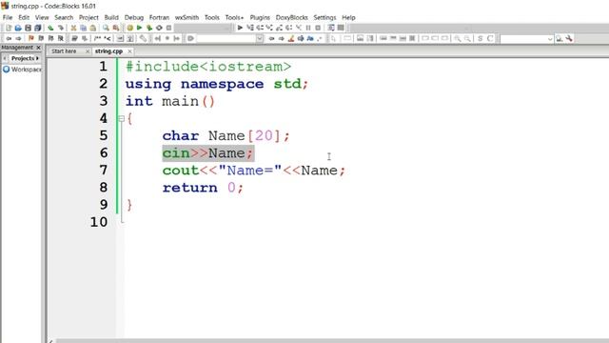Open the search text combo box dropdown
609x343 pixels.
(260, 38)
